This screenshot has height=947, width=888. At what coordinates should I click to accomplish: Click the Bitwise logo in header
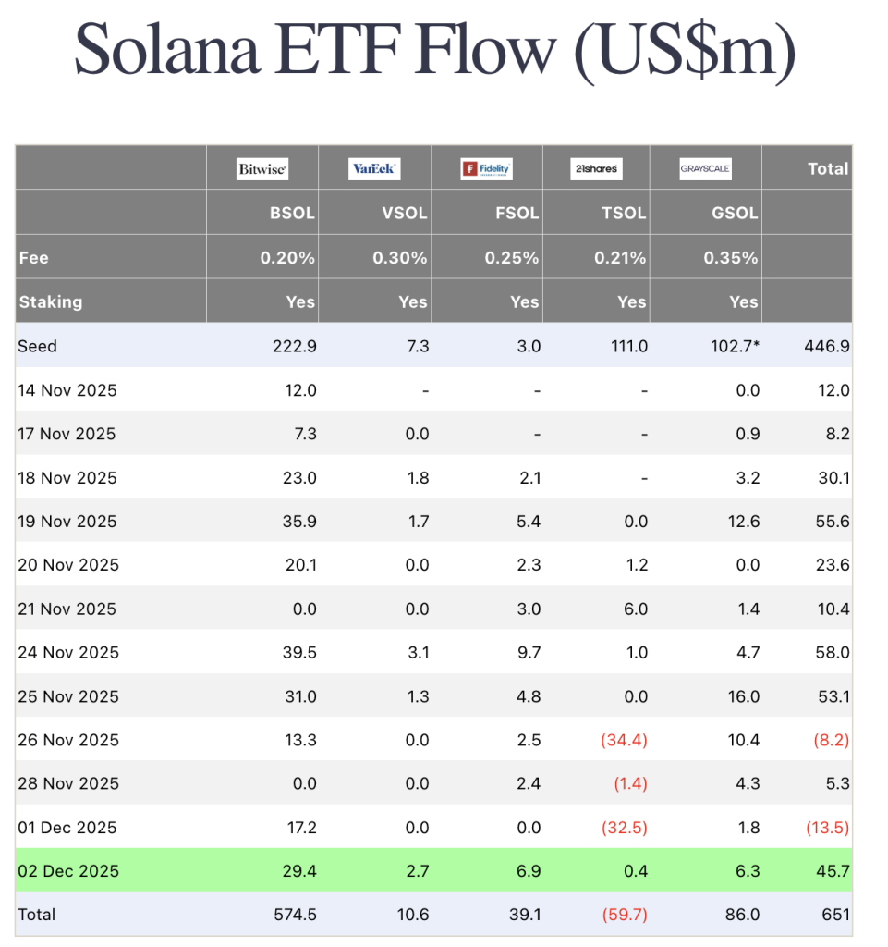(262, 169)
